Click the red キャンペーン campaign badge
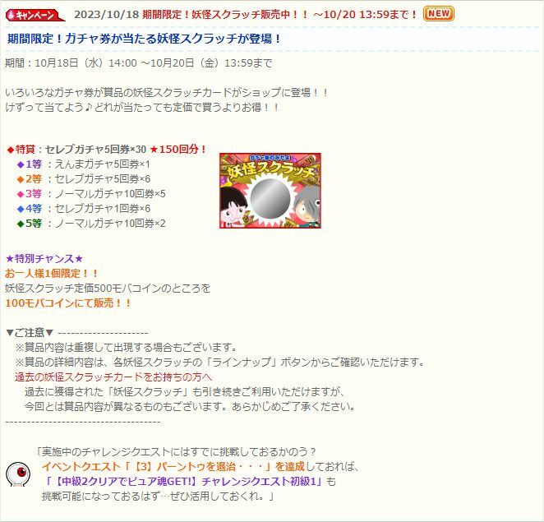 coord(35,15)
